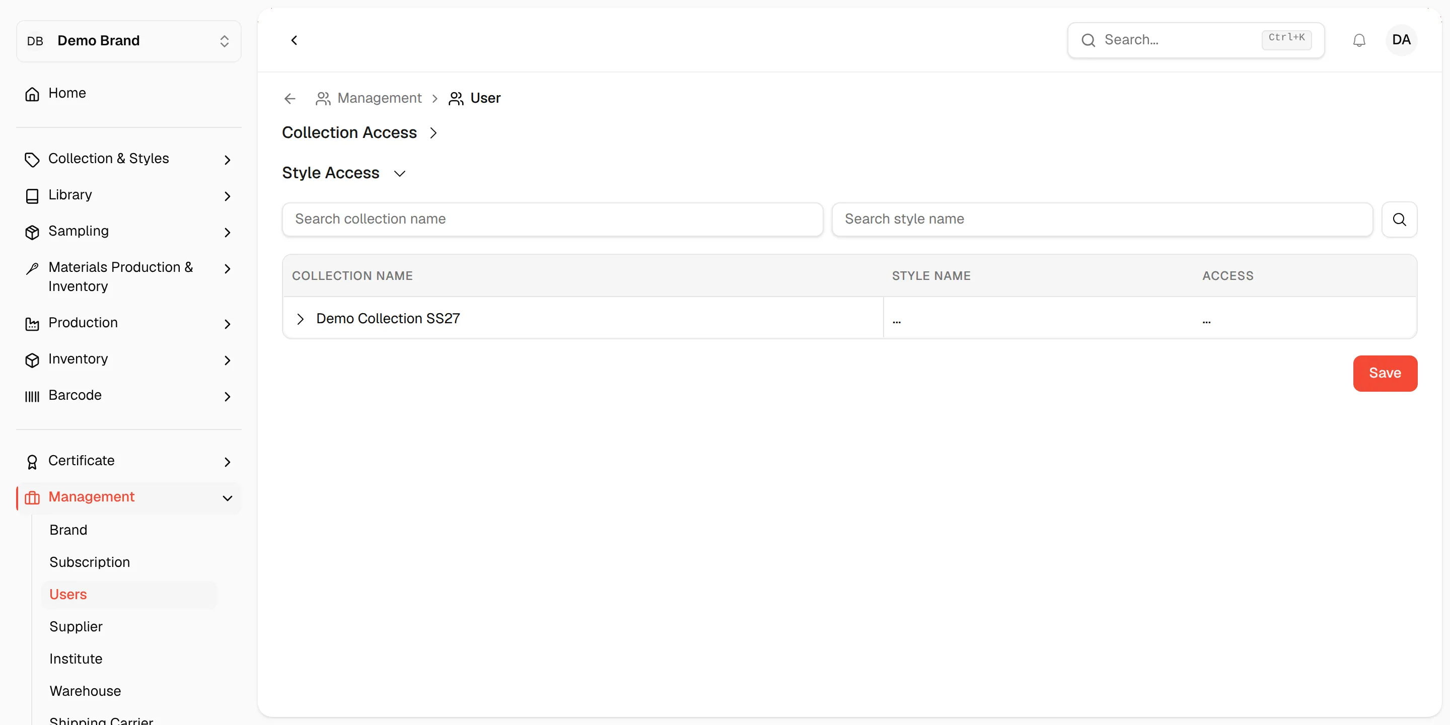Screen dimensions: 1450x725
Task: Click the magnifier in the global search
Action: pyautogui.click(x=1088, y=40)
